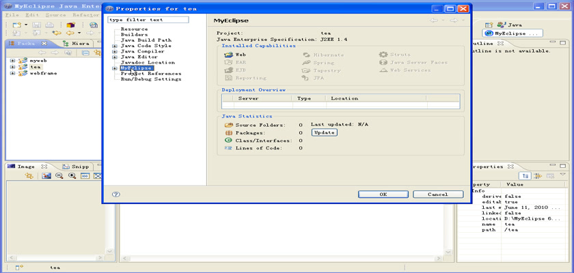This screenshot has width=574, height=273.
Task: Click the type filter text field
Action: 148,20
